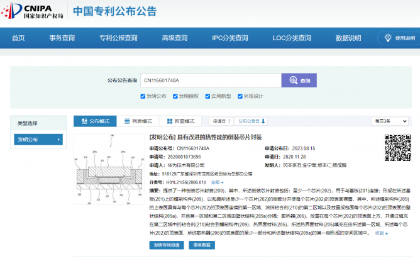Switch to 公布模式 view
Viewport: 420px width, 261px height.
click(x=95, y=121)
